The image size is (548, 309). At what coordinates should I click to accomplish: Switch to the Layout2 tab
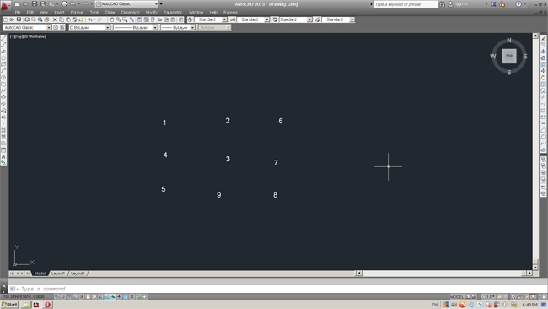point(78,274)
